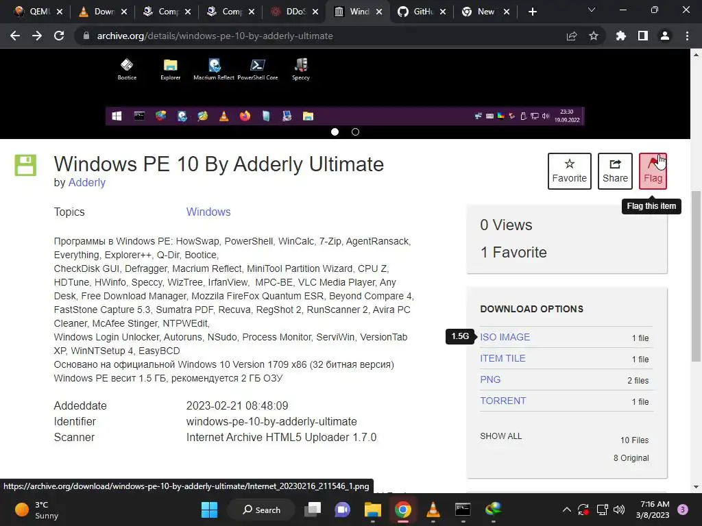Flag this item button

653,171
